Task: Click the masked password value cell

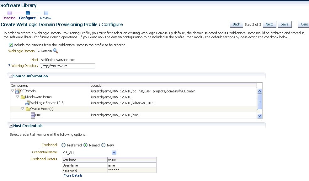Action: pos(132,170)
